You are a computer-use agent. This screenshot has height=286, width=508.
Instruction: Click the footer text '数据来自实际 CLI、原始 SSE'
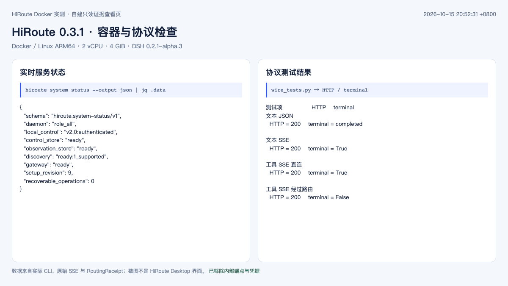[45, 271]
